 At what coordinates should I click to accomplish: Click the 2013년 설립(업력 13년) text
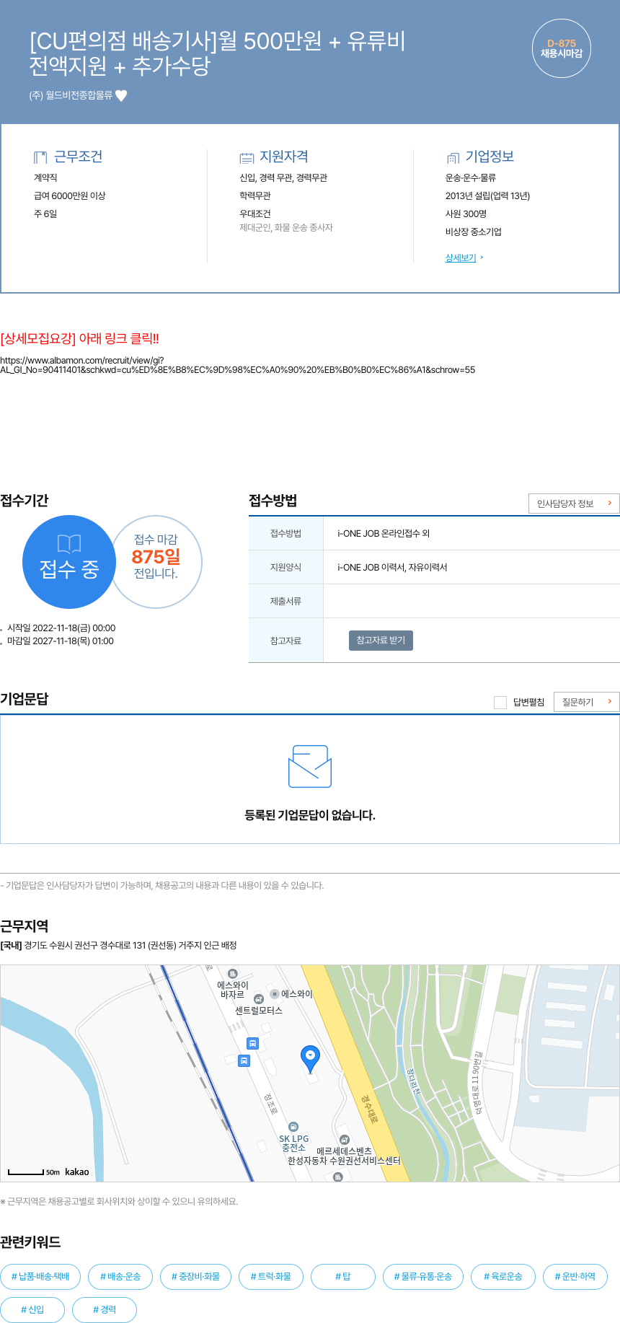coord(487,195)
